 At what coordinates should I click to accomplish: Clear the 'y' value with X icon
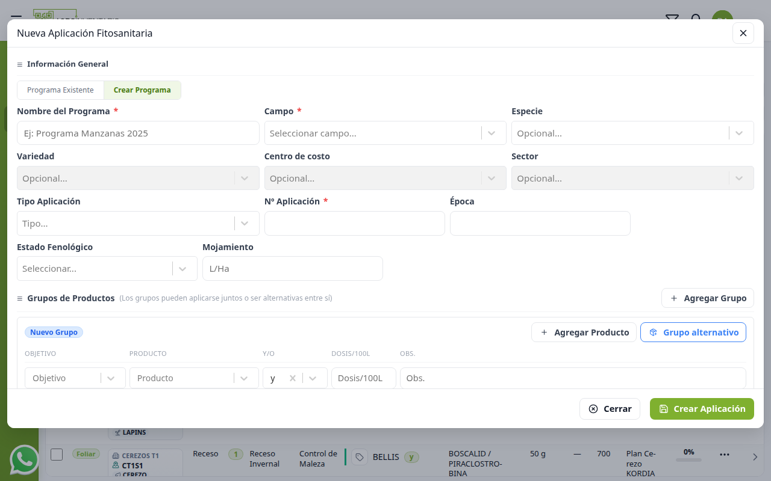pos(293,378)
